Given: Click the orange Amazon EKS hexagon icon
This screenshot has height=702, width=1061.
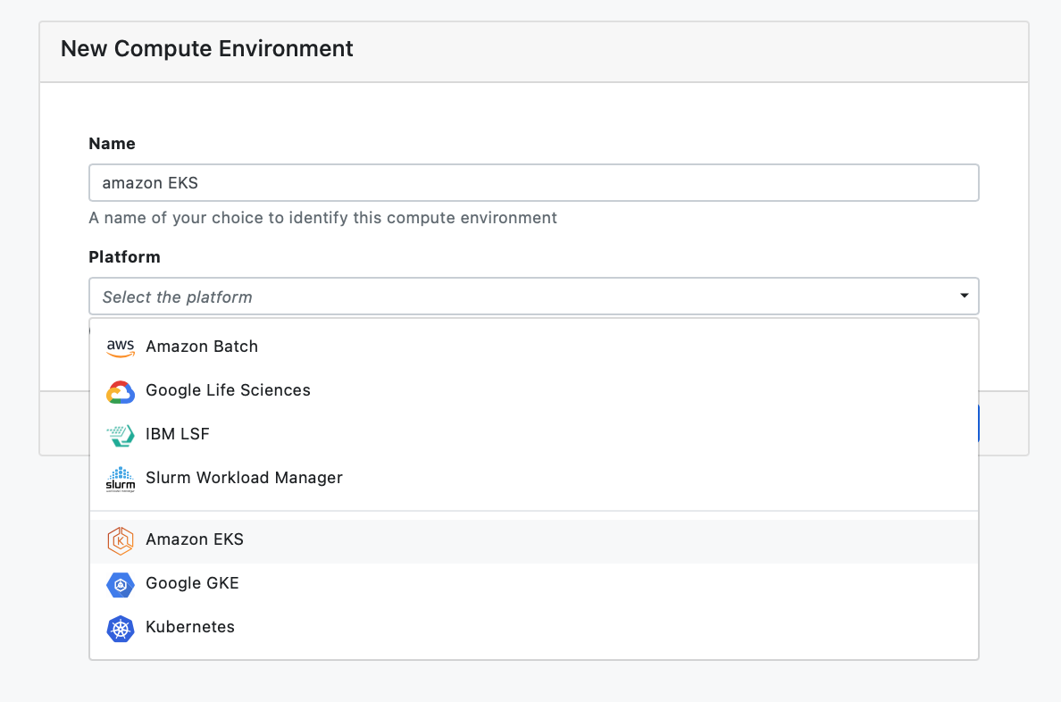Looking at the screenshot, I should coord(120,540).
